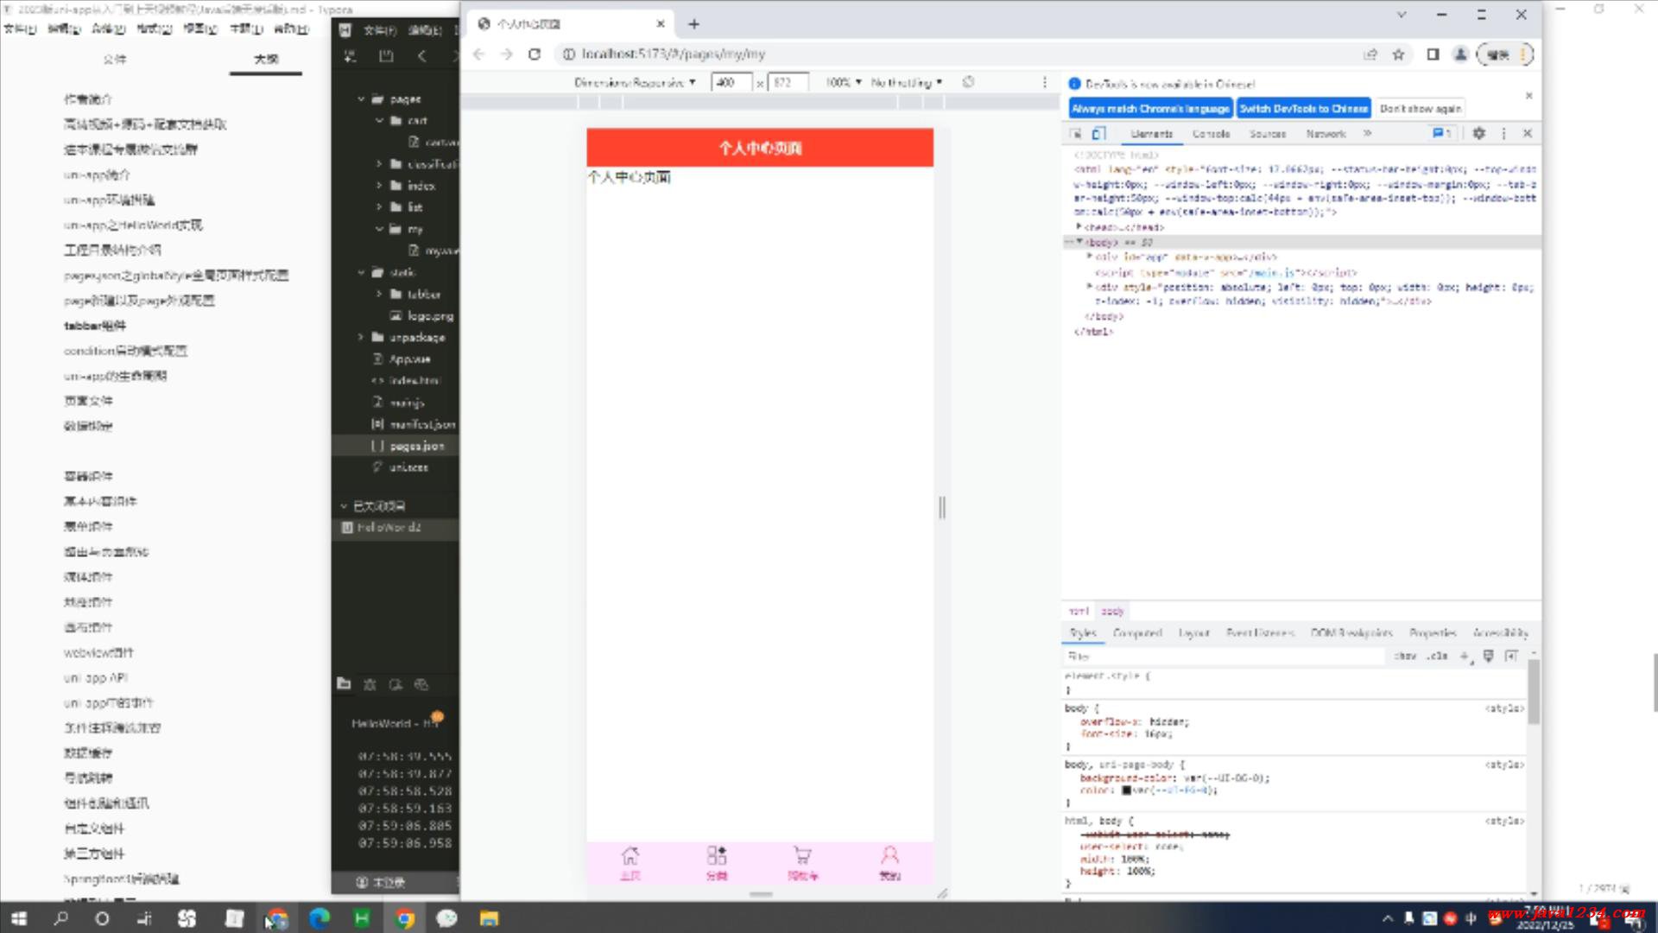Expand the list folder
1658x933 pixels.
pyautogui.click(x=379, y=207)
